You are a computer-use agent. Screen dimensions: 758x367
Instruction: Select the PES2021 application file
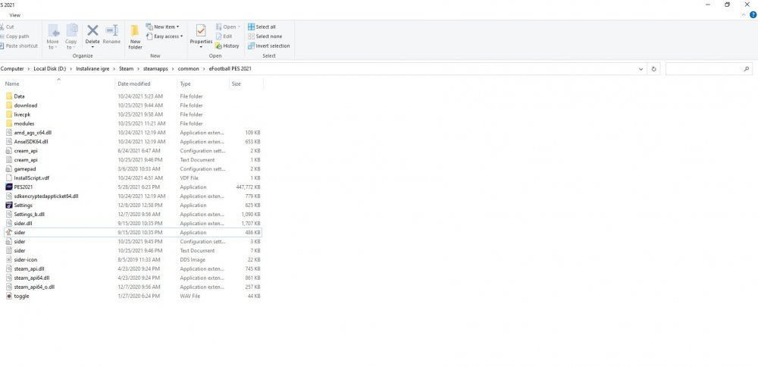coord(23,187)
